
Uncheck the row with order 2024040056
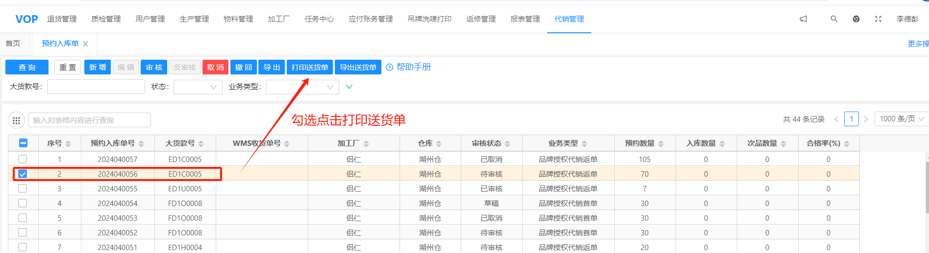click(x=23, y=174)
